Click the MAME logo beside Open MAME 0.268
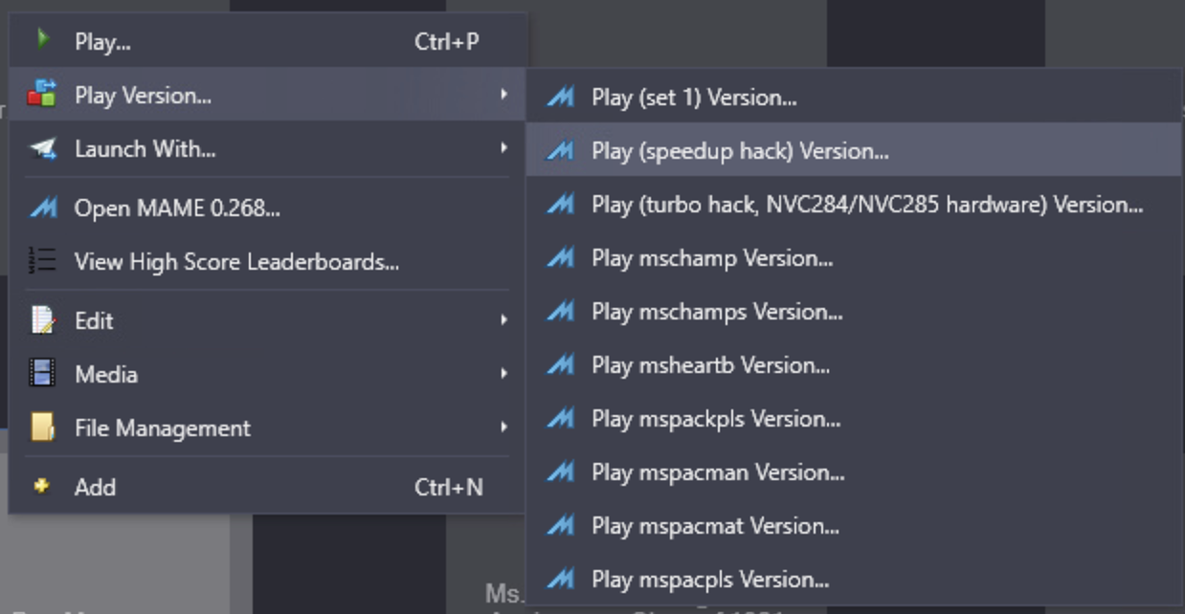Viewport: 1185px width, 614px height. click(43, 208)
